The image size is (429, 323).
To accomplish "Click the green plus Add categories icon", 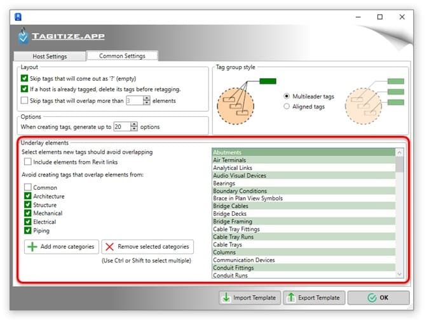I will pyautogui.click(x=32, y=247).
